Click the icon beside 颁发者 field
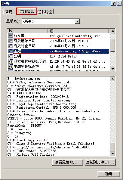The image size is (123, 180). (x=11, y=36)
